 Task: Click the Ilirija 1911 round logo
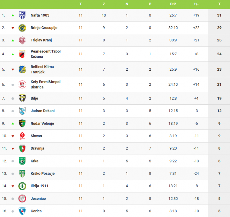pos(22,186)
